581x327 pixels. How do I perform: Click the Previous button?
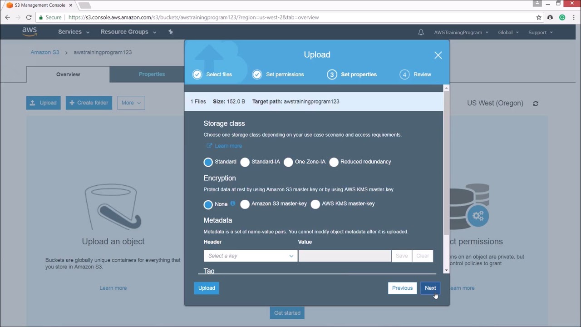[x=402, y=288]
